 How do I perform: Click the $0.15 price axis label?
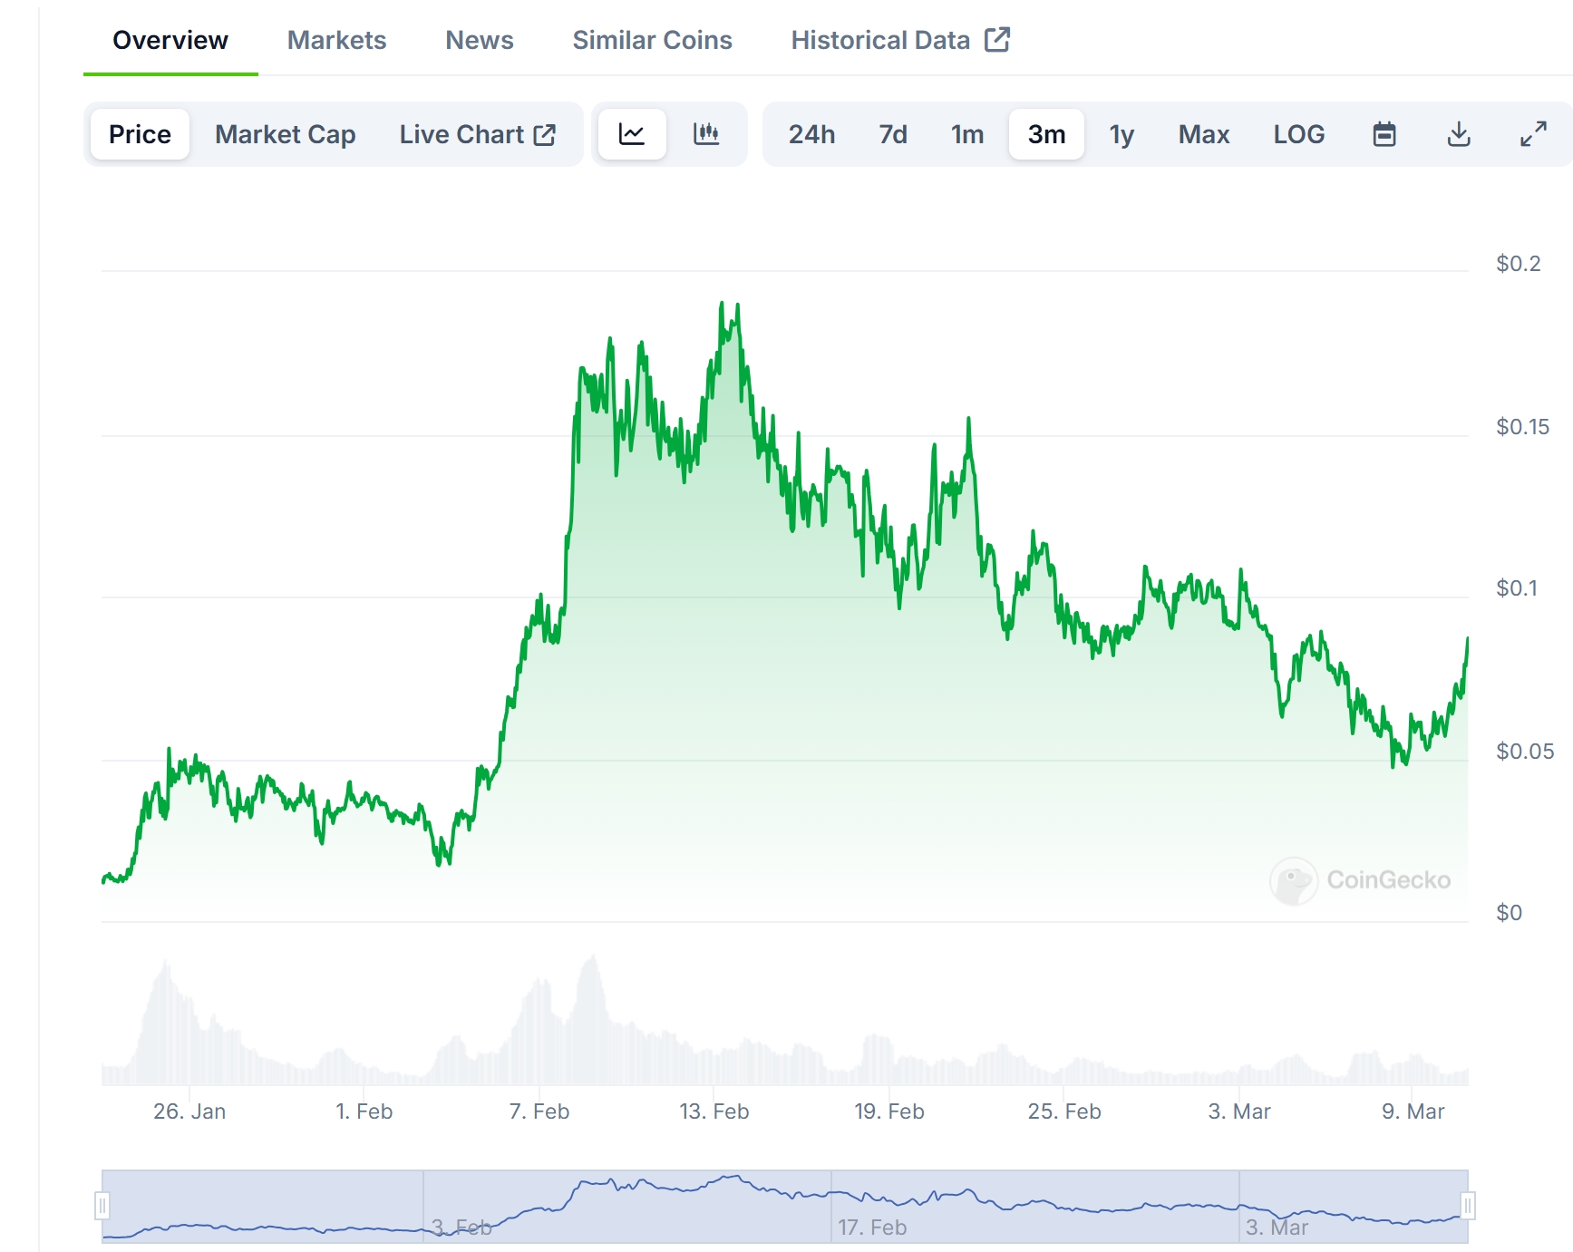[1523, 426]
